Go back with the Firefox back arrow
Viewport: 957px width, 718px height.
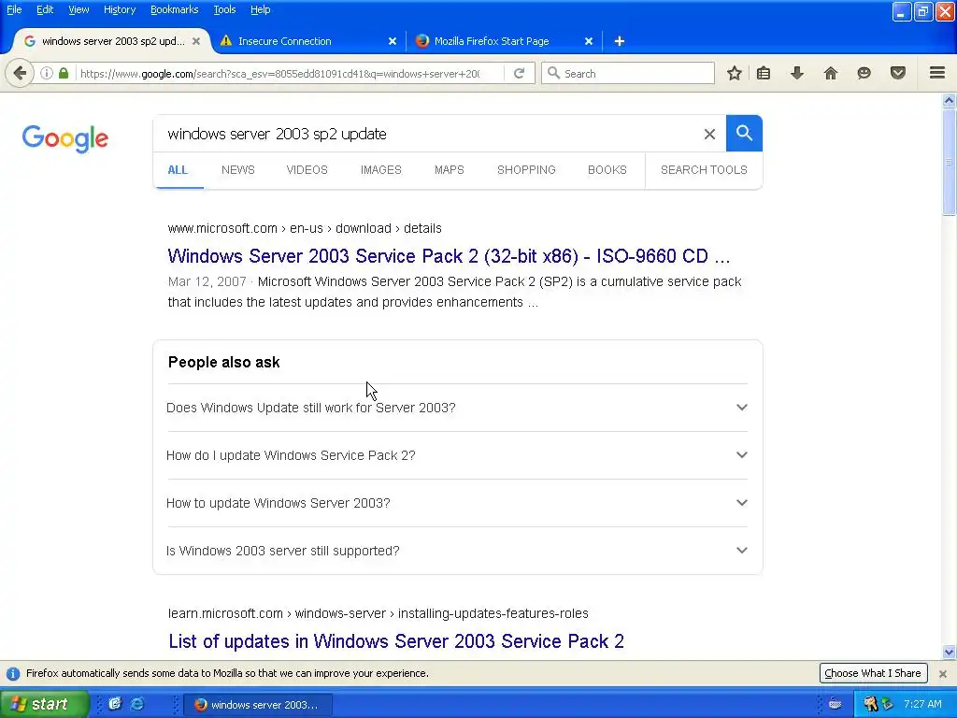[20, 73]
